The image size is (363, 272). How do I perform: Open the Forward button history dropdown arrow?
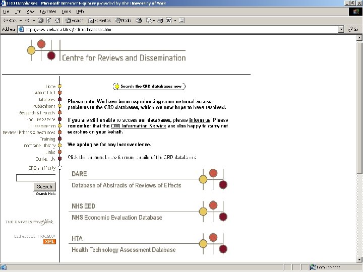tap(34, 21)
